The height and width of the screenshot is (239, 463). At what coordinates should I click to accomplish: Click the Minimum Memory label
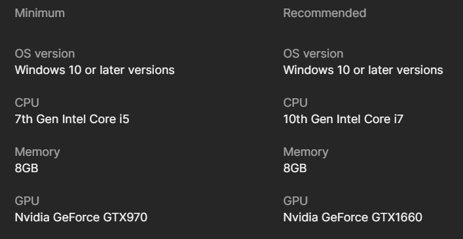point(37,152)
